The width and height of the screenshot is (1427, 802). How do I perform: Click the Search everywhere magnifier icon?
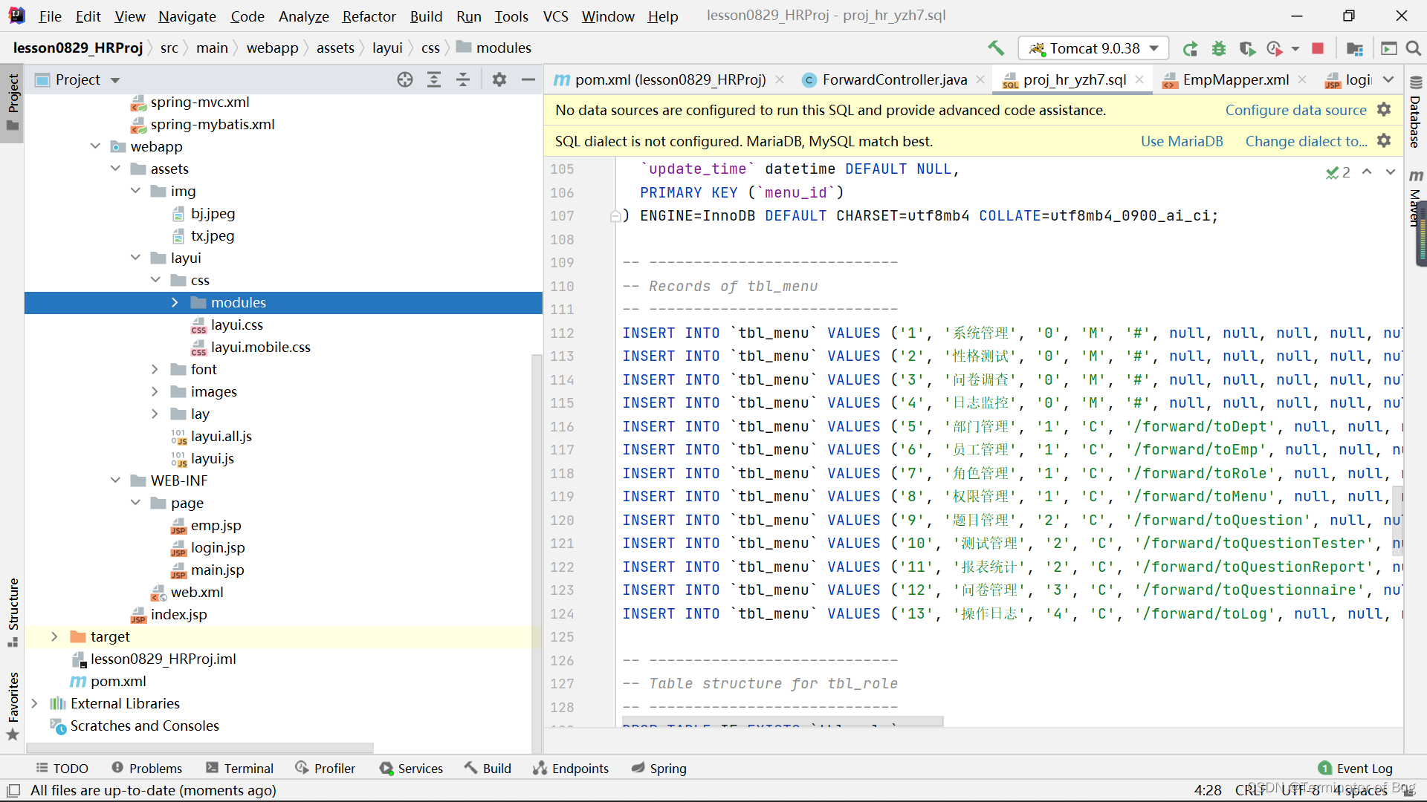[1414, 47]
